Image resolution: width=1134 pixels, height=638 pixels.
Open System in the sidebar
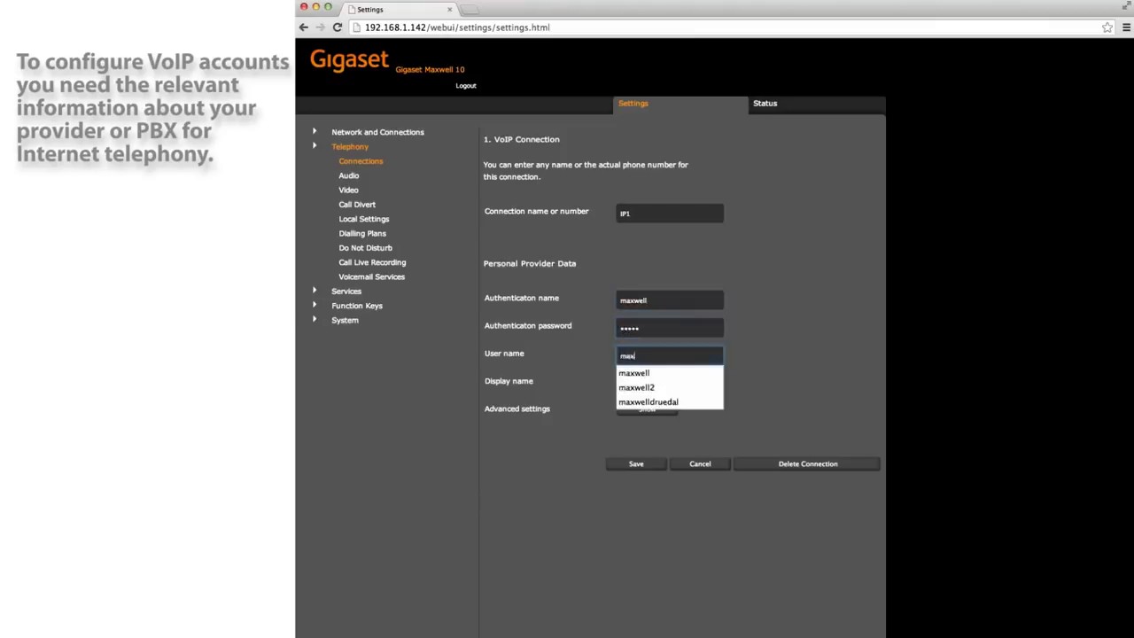click(x=345, y=320)
